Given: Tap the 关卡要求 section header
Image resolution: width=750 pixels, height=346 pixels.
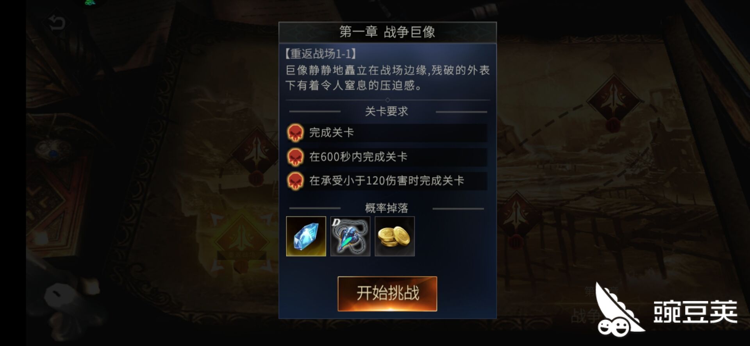Looking at the screenshot, I should 387,111.
